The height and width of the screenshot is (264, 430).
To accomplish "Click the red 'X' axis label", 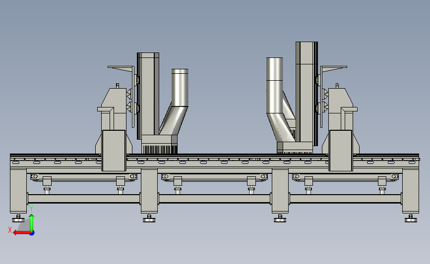I will pyautogui.click(x=10, y=230).
